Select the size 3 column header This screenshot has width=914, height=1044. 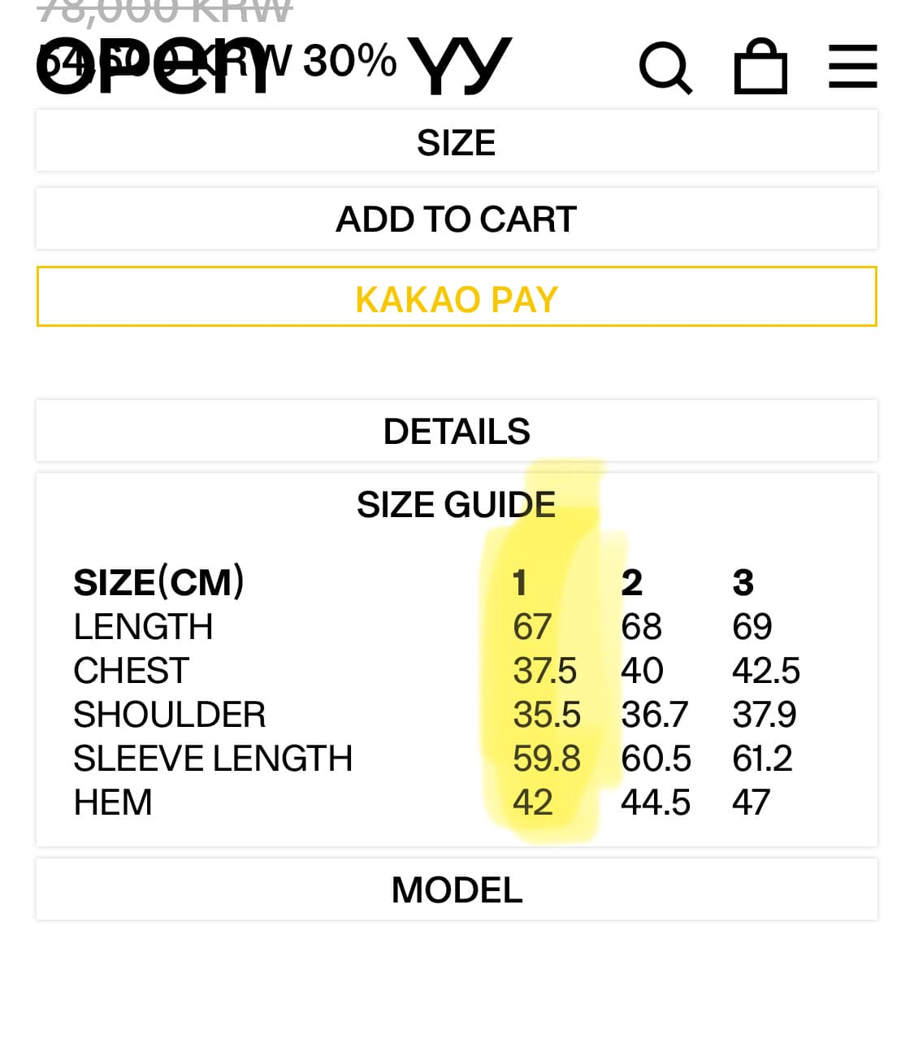[743, 583]
